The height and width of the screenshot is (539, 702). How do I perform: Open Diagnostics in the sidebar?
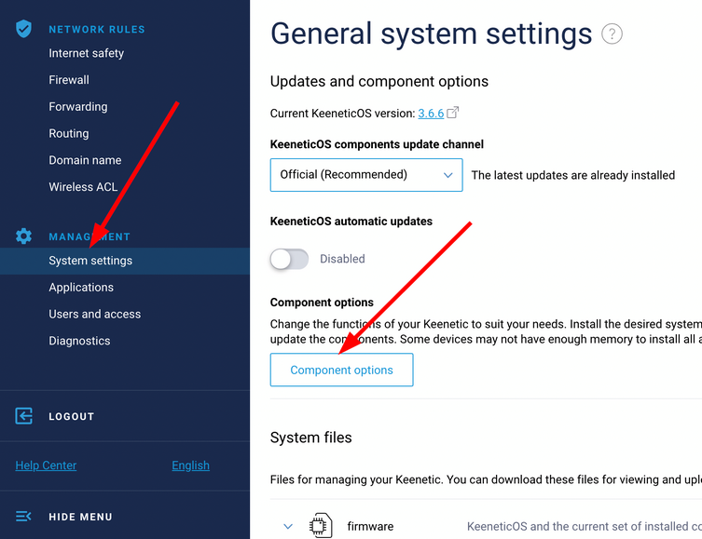[x=79, y=341]
